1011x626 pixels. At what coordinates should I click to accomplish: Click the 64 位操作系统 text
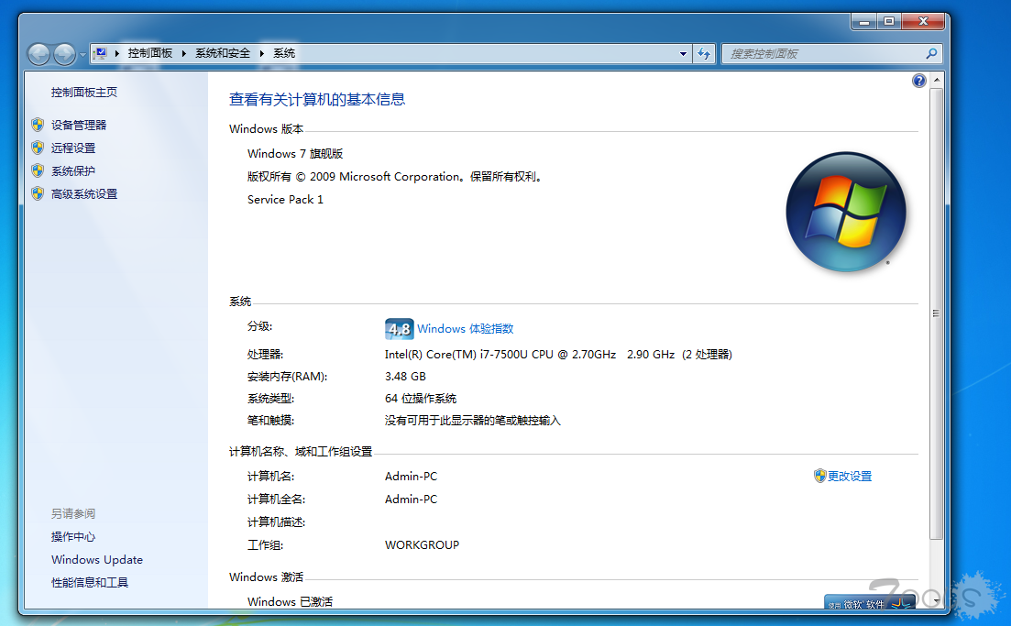tap(421, 399)
